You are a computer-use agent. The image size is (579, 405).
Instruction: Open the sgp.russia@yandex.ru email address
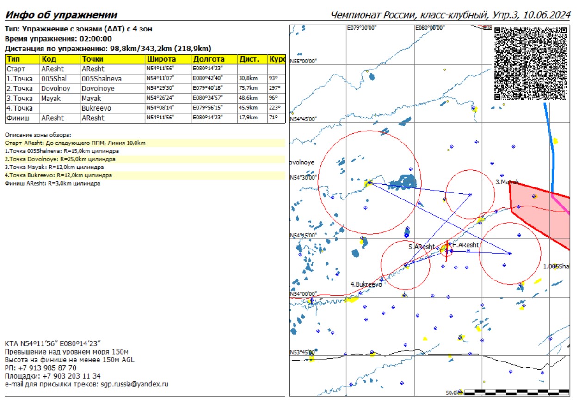(135, 384)
